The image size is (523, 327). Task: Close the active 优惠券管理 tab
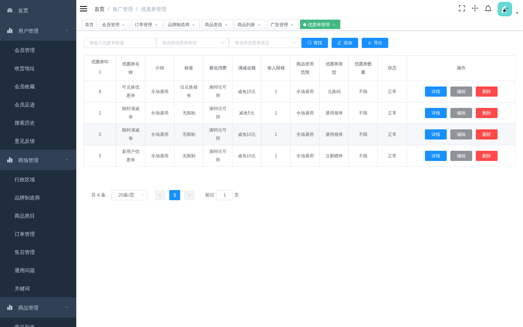334,25
